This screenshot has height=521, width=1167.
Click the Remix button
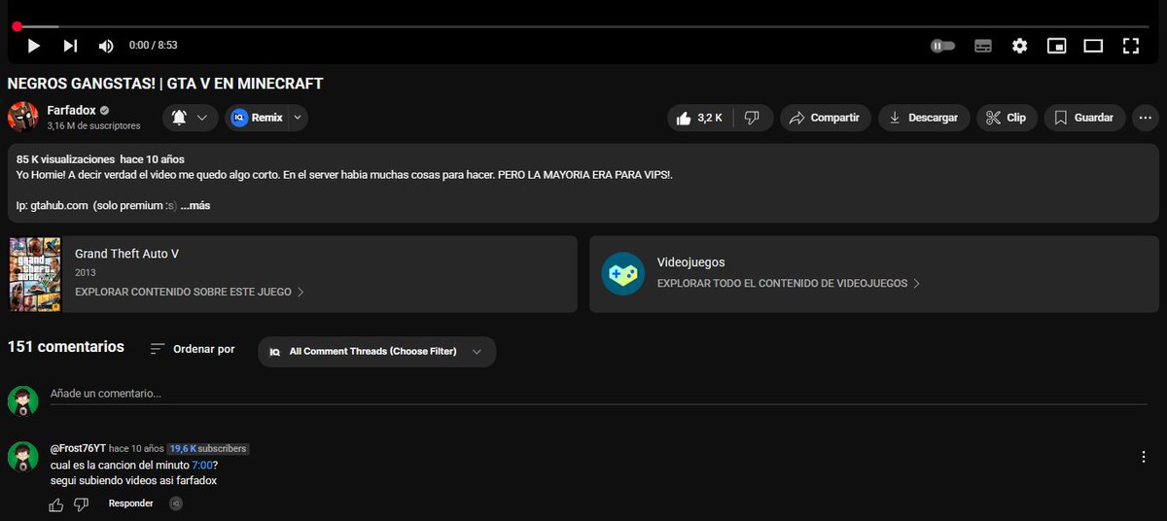click(257, 118)
